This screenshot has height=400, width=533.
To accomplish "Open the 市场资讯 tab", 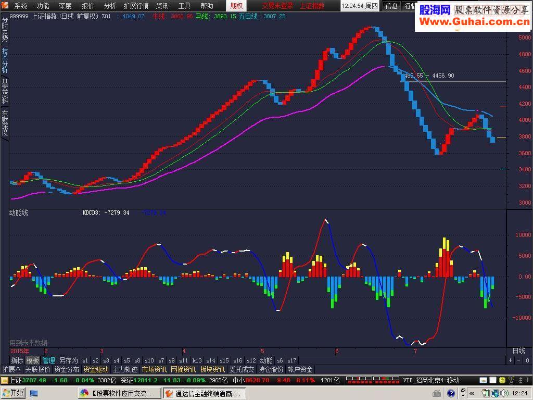I will (154, 369).
